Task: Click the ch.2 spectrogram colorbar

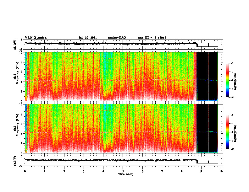Action: pos(227,132)
